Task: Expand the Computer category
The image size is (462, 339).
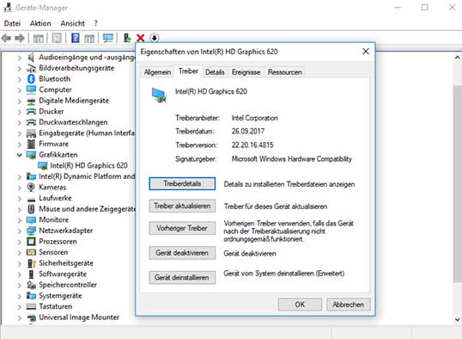Action: click(x=20, y=90)
